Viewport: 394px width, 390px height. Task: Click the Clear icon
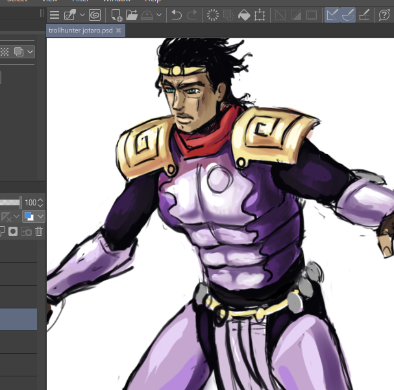(213, 15)
